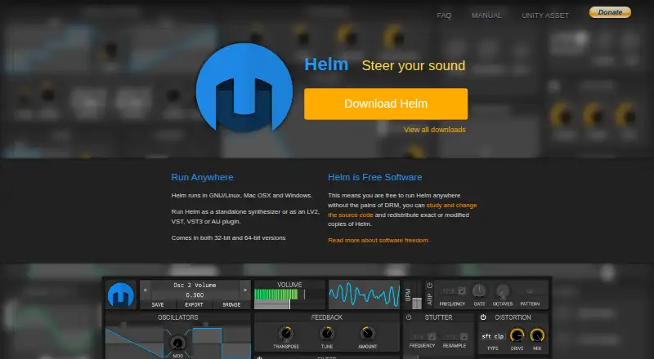Image resolution: width=654 pixels, height=359 pixels.
Task: Open the MANUAL page
Action: click(x=486, y=16)
